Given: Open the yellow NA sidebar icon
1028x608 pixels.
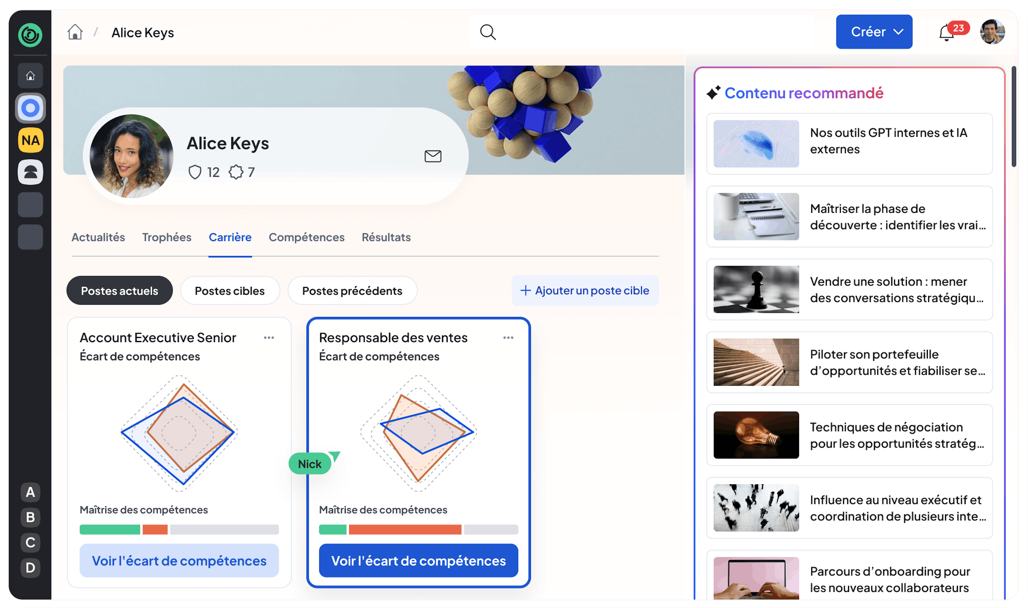Looking at the screenshot, I should click(30, 141).
